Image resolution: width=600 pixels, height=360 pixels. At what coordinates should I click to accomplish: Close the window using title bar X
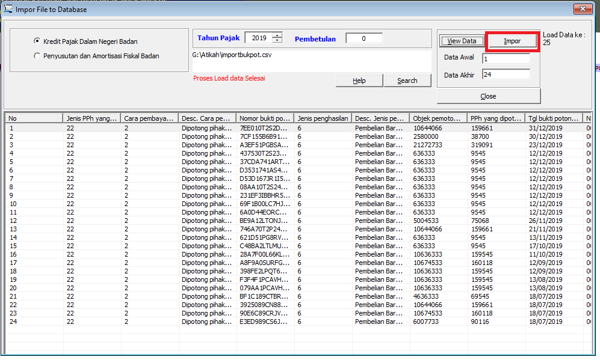tap(583, 9)
